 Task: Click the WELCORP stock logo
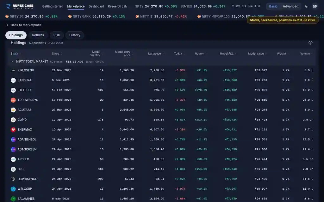[x=13, y=189]
